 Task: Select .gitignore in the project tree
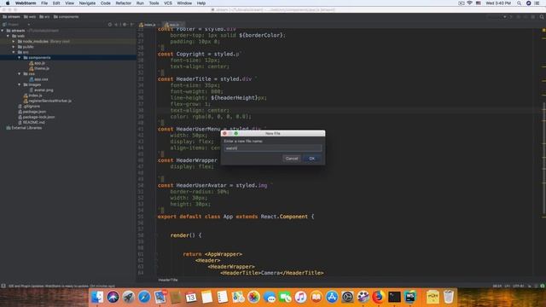coord(29,106)
